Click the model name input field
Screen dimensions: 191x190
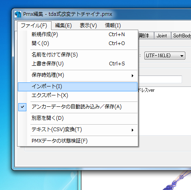pyautogui.click(x=160, y=79)
